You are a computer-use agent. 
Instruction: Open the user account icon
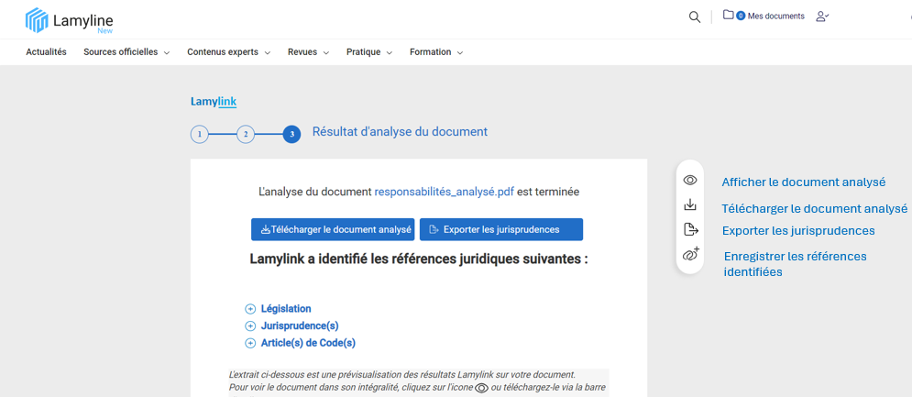822,17
